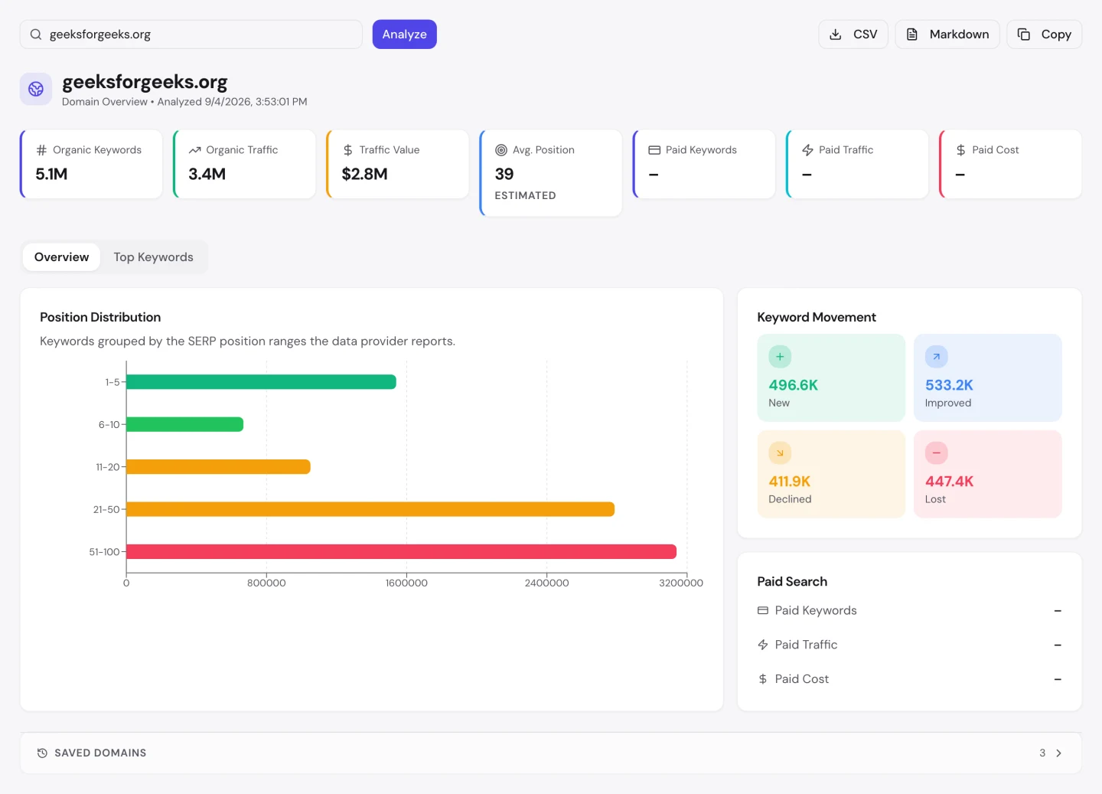1102x794 pixels.
Task: Click the 533.2K Improved value
Action: click(x=949, y=385)
